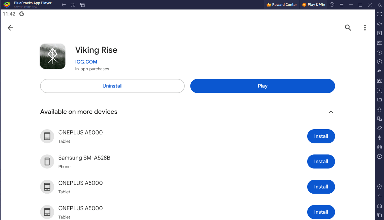This screenshot has width=384, height=220.
Task: Open keyboard game controls in sidebar
Action: (x=380, y=43)
